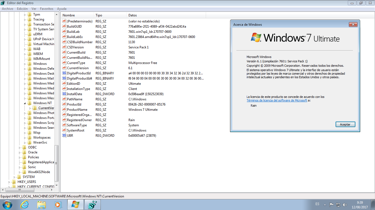This screenshot has width=375, height=210.
Task: Select the BuildLabEx value icon
Action: click(64, 37)
